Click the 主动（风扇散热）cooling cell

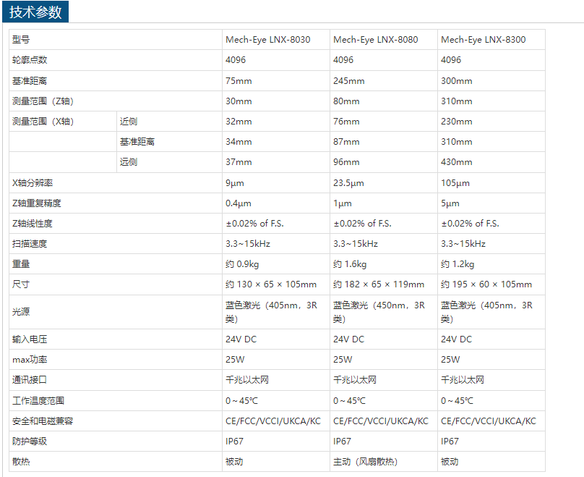pyautogui.click(x=365, y=461)
